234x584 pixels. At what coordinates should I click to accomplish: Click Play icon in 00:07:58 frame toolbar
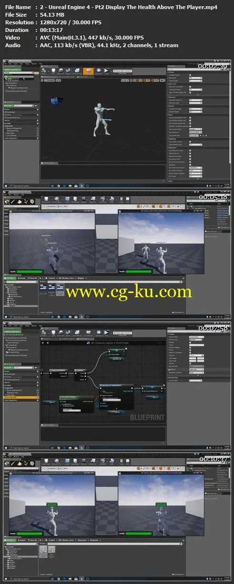(107, 332)
